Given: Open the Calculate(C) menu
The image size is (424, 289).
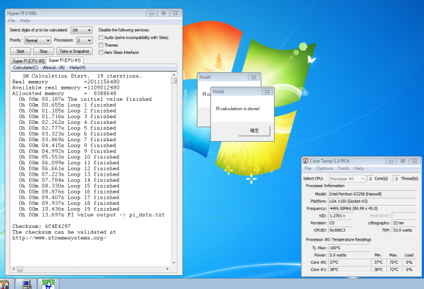Looking at the screenshot, I should (x=25, y=68).
